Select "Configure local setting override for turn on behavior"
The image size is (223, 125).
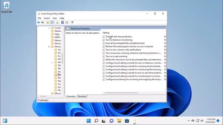pos(134,63)
